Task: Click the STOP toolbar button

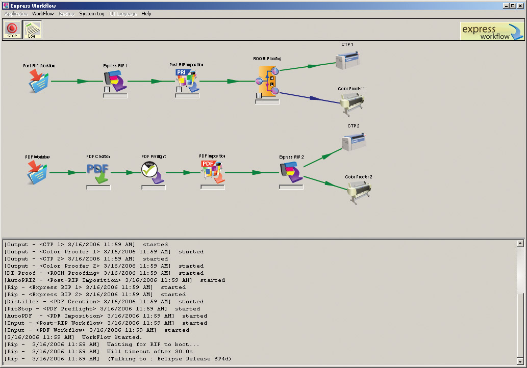Action: (12, 30)
